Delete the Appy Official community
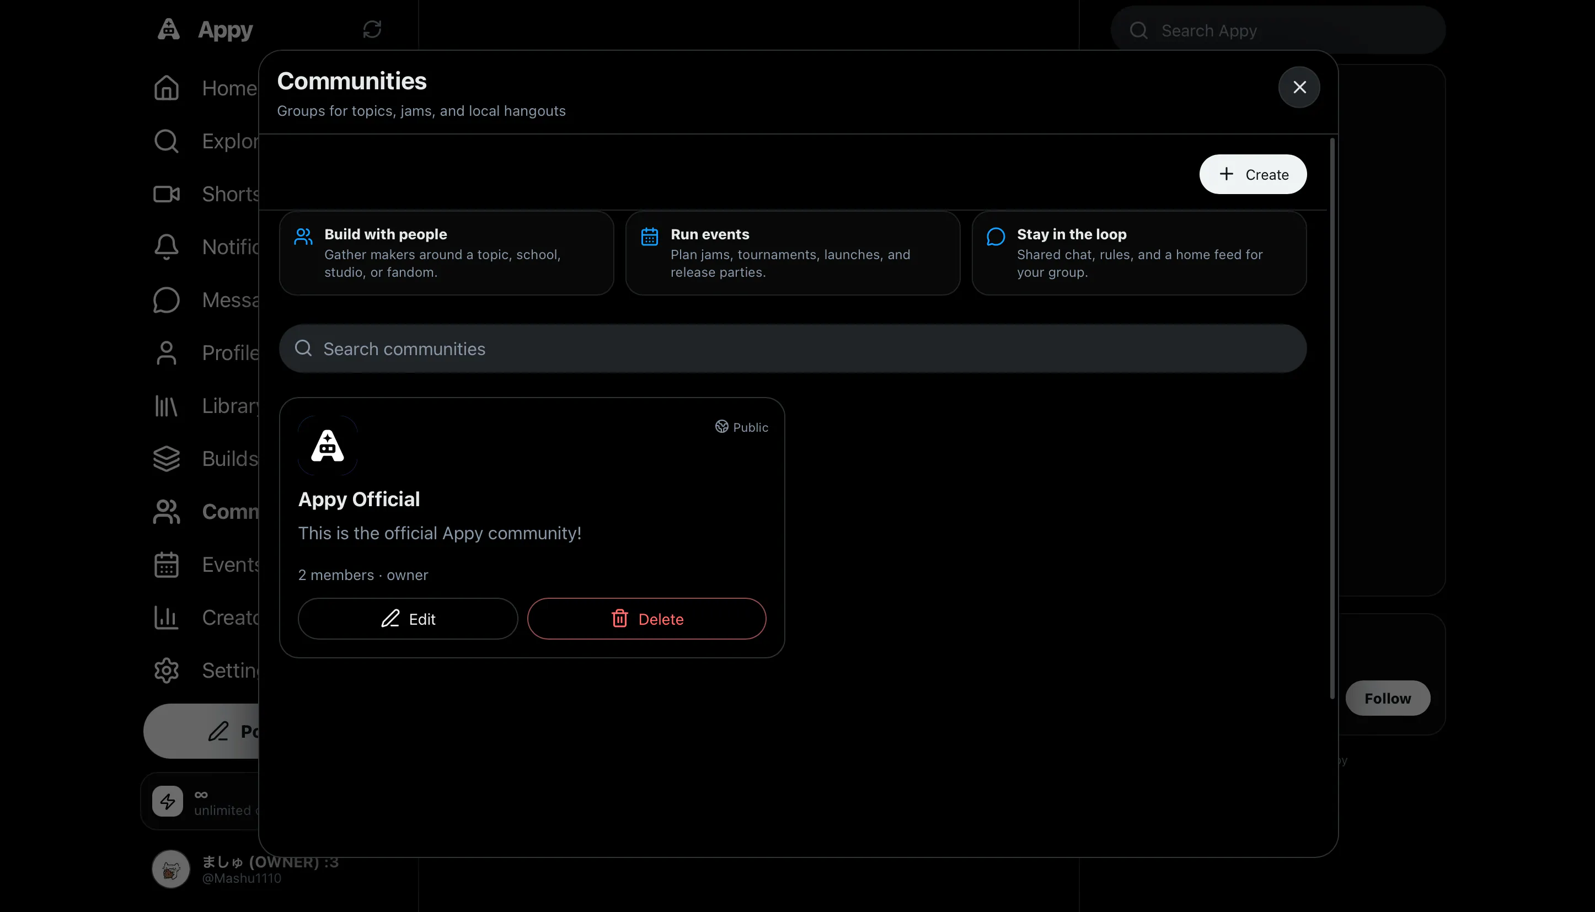The image size is (1595, 912). point(646,619)
